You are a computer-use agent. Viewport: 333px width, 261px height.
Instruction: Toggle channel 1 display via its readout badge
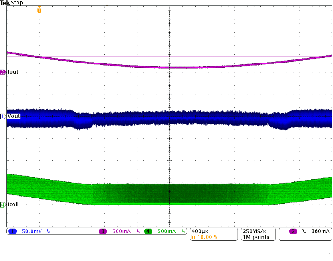tap(12, 231)
